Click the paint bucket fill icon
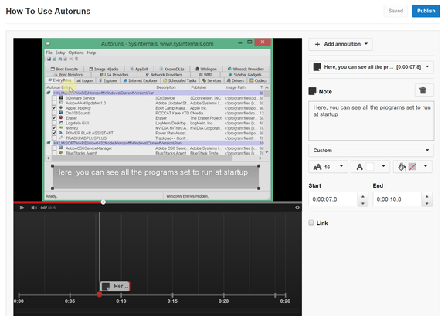Image resolution: width=448 pixels, height=316 pixels. point(402,167)
